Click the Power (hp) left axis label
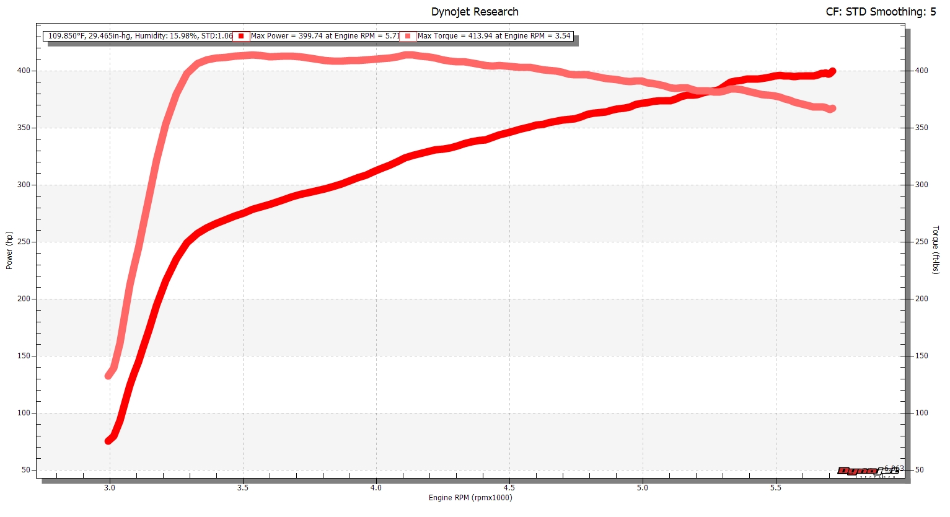The image size is (950, 517). (x=9, y=250)
